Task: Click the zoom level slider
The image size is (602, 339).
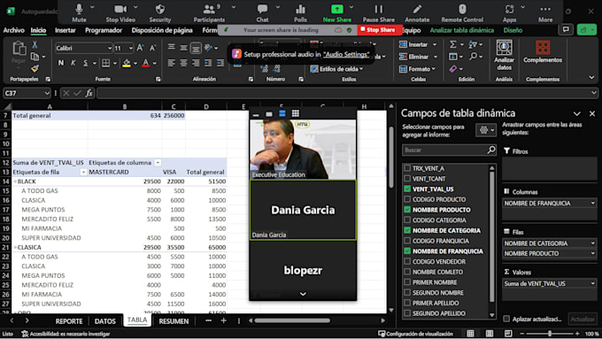Action: [x=550, y=334]
